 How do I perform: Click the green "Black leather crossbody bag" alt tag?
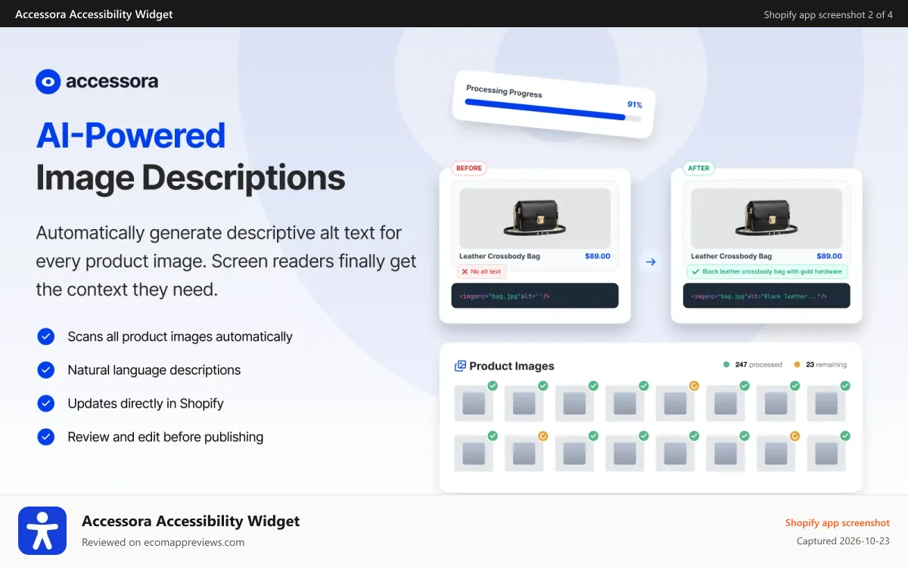pos(767,271)
